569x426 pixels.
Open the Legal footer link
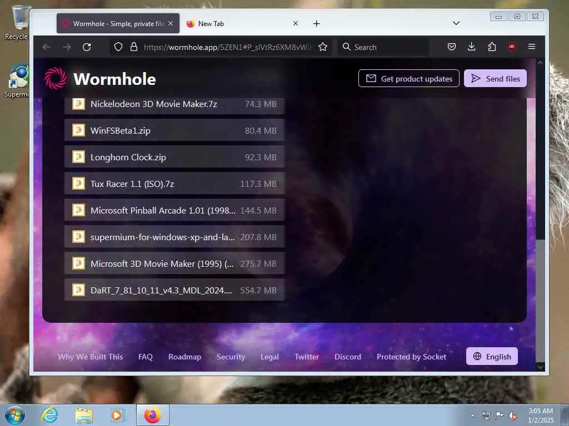[x=269, y=357]
